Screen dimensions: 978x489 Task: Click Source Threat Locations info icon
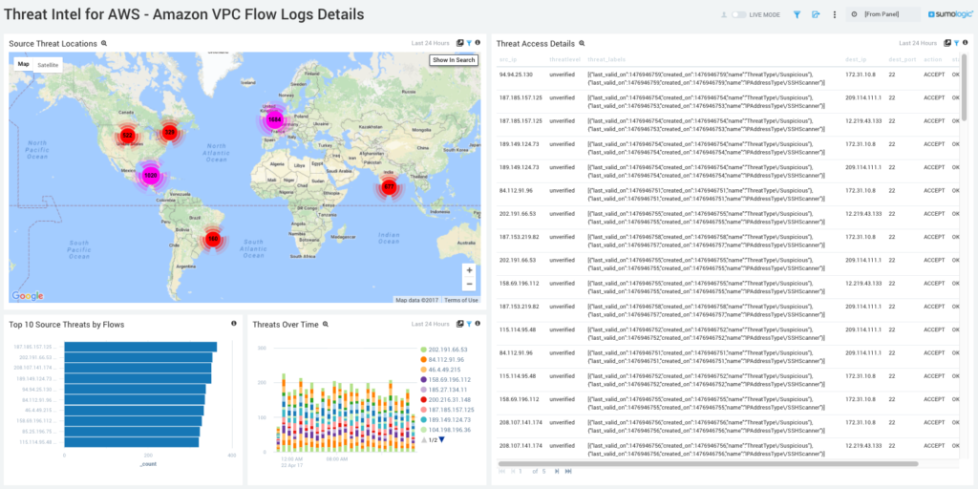(x=478, y=43)
